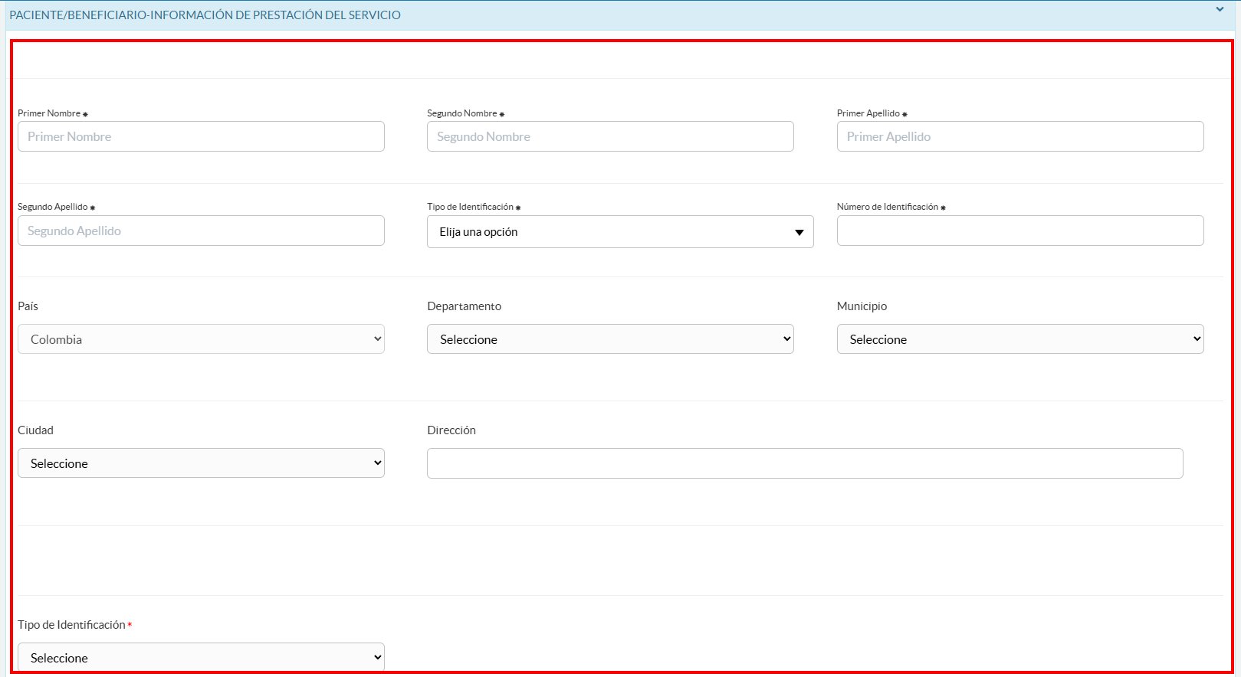Click the Primer Nombre field label
1241x677 pixels.
(x=49, y=113)
